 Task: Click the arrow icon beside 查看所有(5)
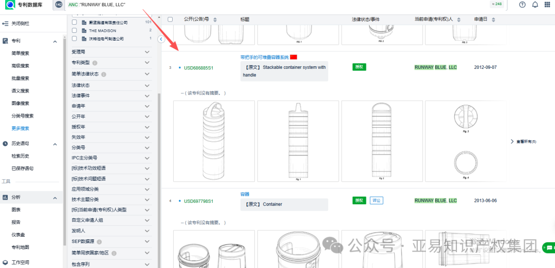click(512, 141)
